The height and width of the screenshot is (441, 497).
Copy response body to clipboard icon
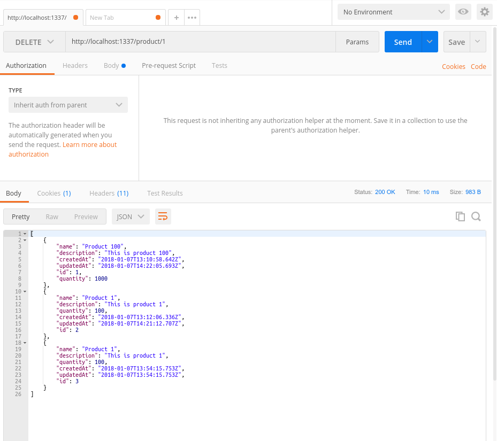tap(460, 216)
